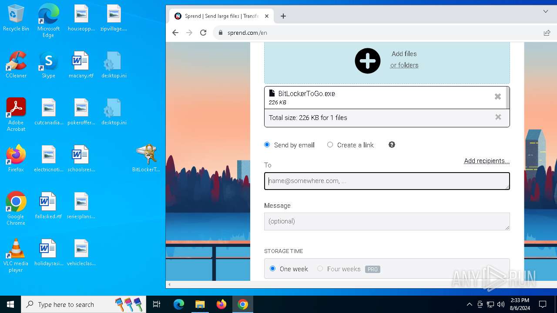This screenshot has height=313, width=557.
Task: Select the houseopp image file icon
Action: (x=81, y=18)
